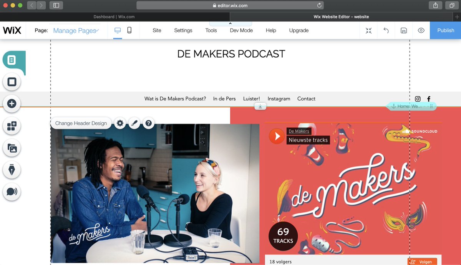This screenshot has height=265, width=461.
Task: Click the Instagram social icon in header
Action: tap(418, 99)
